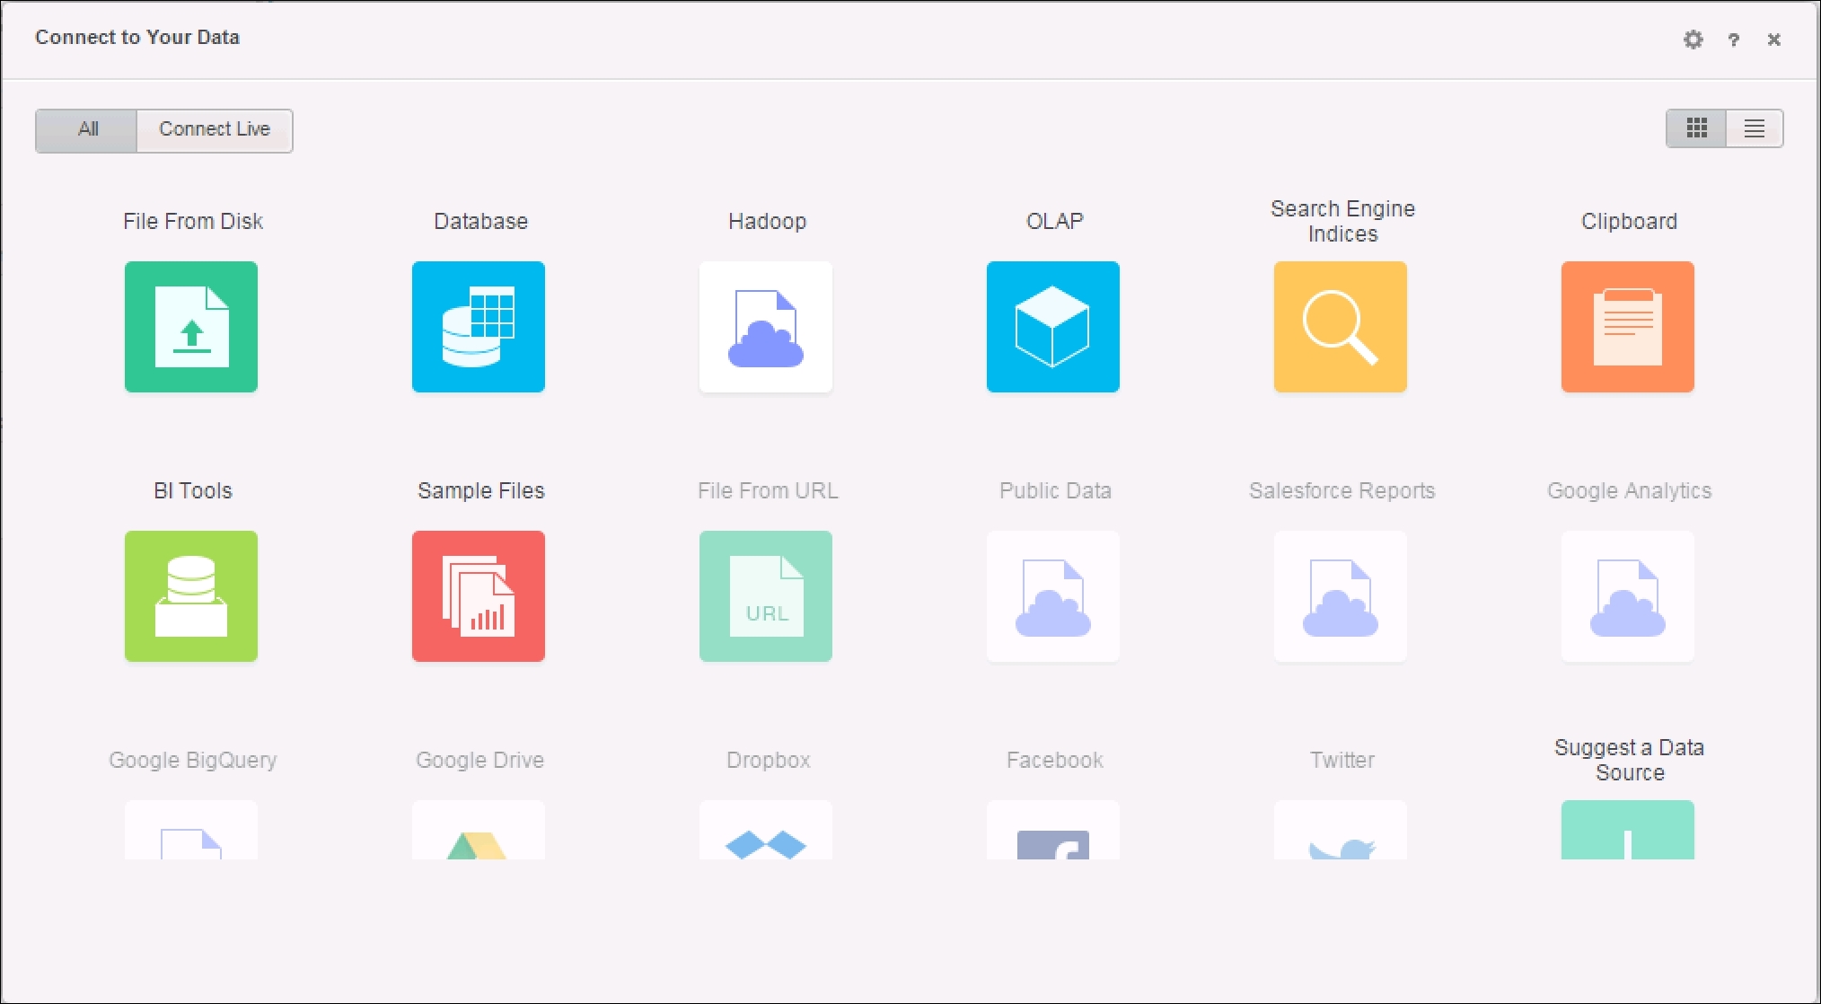Open the File From Disk icon

191,327
